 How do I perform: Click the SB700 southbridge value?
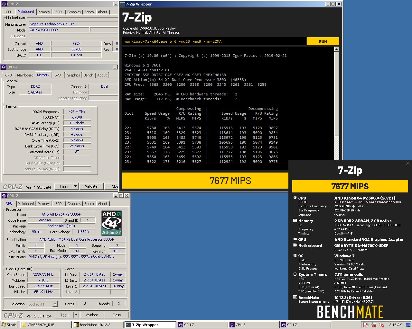point(76,49)
